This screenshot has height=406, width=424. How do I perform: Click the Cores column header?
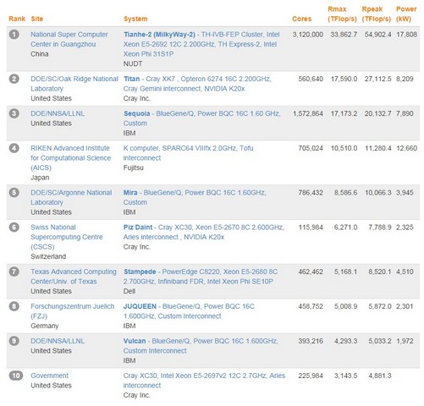click(x=301, y=19)
